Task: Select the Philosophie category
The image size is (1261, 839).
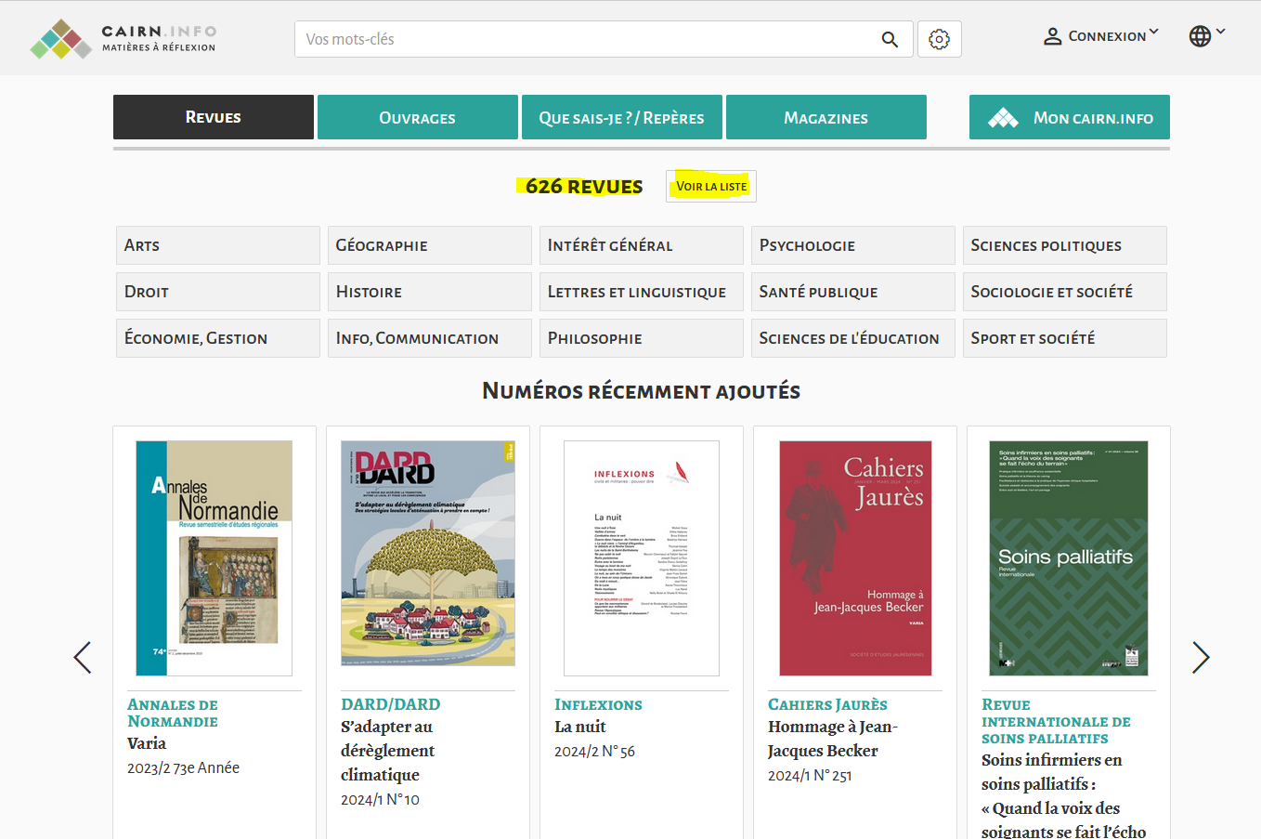Action: coord(641,338)
